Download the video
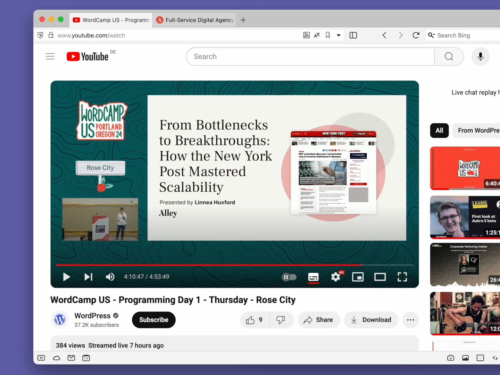 tap(371, 320)
